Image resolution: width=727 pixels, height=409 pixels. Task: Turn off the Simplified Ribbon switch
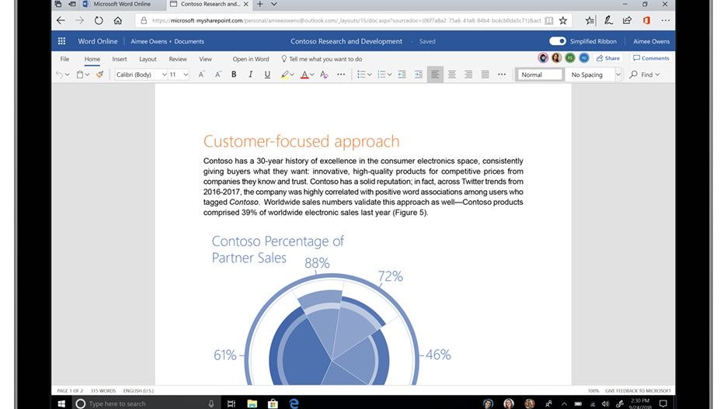(558, 41)
